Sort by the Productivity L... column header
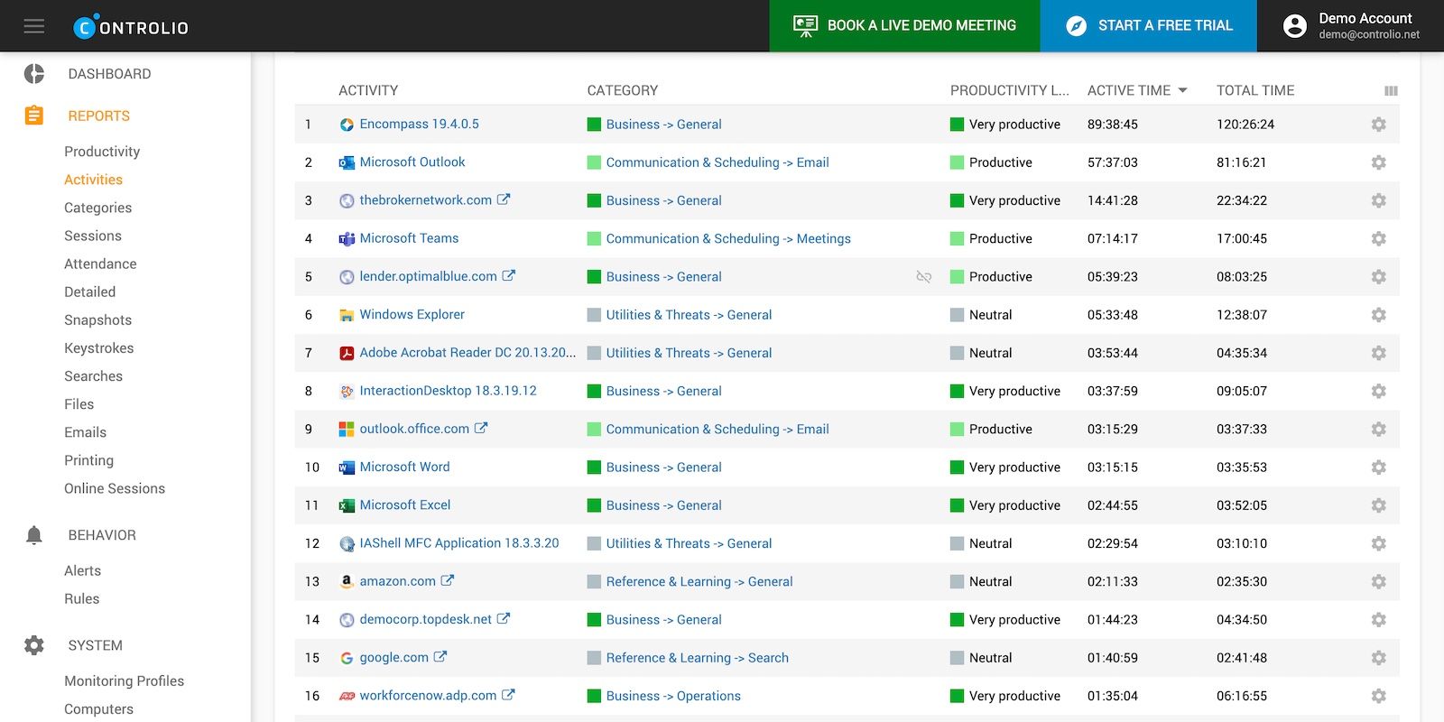The height and width of the screenshot is (722, 1444). tap(1009, 90)
